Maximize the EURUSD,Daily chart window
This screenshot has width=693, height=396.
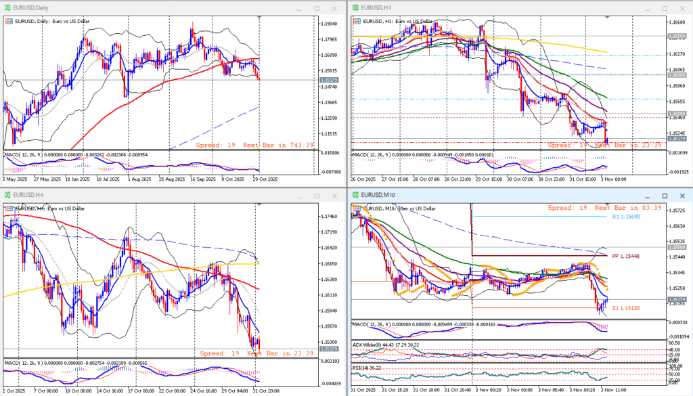click(x=316, y=8)
